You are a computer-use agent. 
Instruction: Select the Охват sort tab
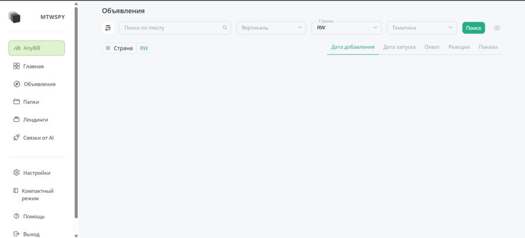[x=432, y=47]
